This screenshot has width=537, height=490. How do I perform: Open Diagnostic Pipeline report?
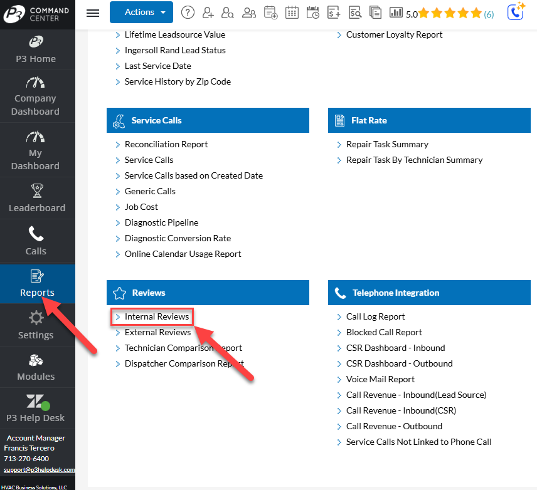161,223
